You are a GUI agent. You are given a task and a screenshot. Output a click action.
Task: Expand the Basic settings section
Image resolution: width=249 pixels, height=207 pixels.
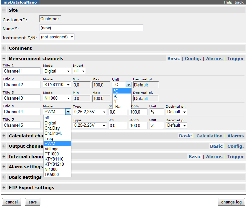(x=4, y=177)
